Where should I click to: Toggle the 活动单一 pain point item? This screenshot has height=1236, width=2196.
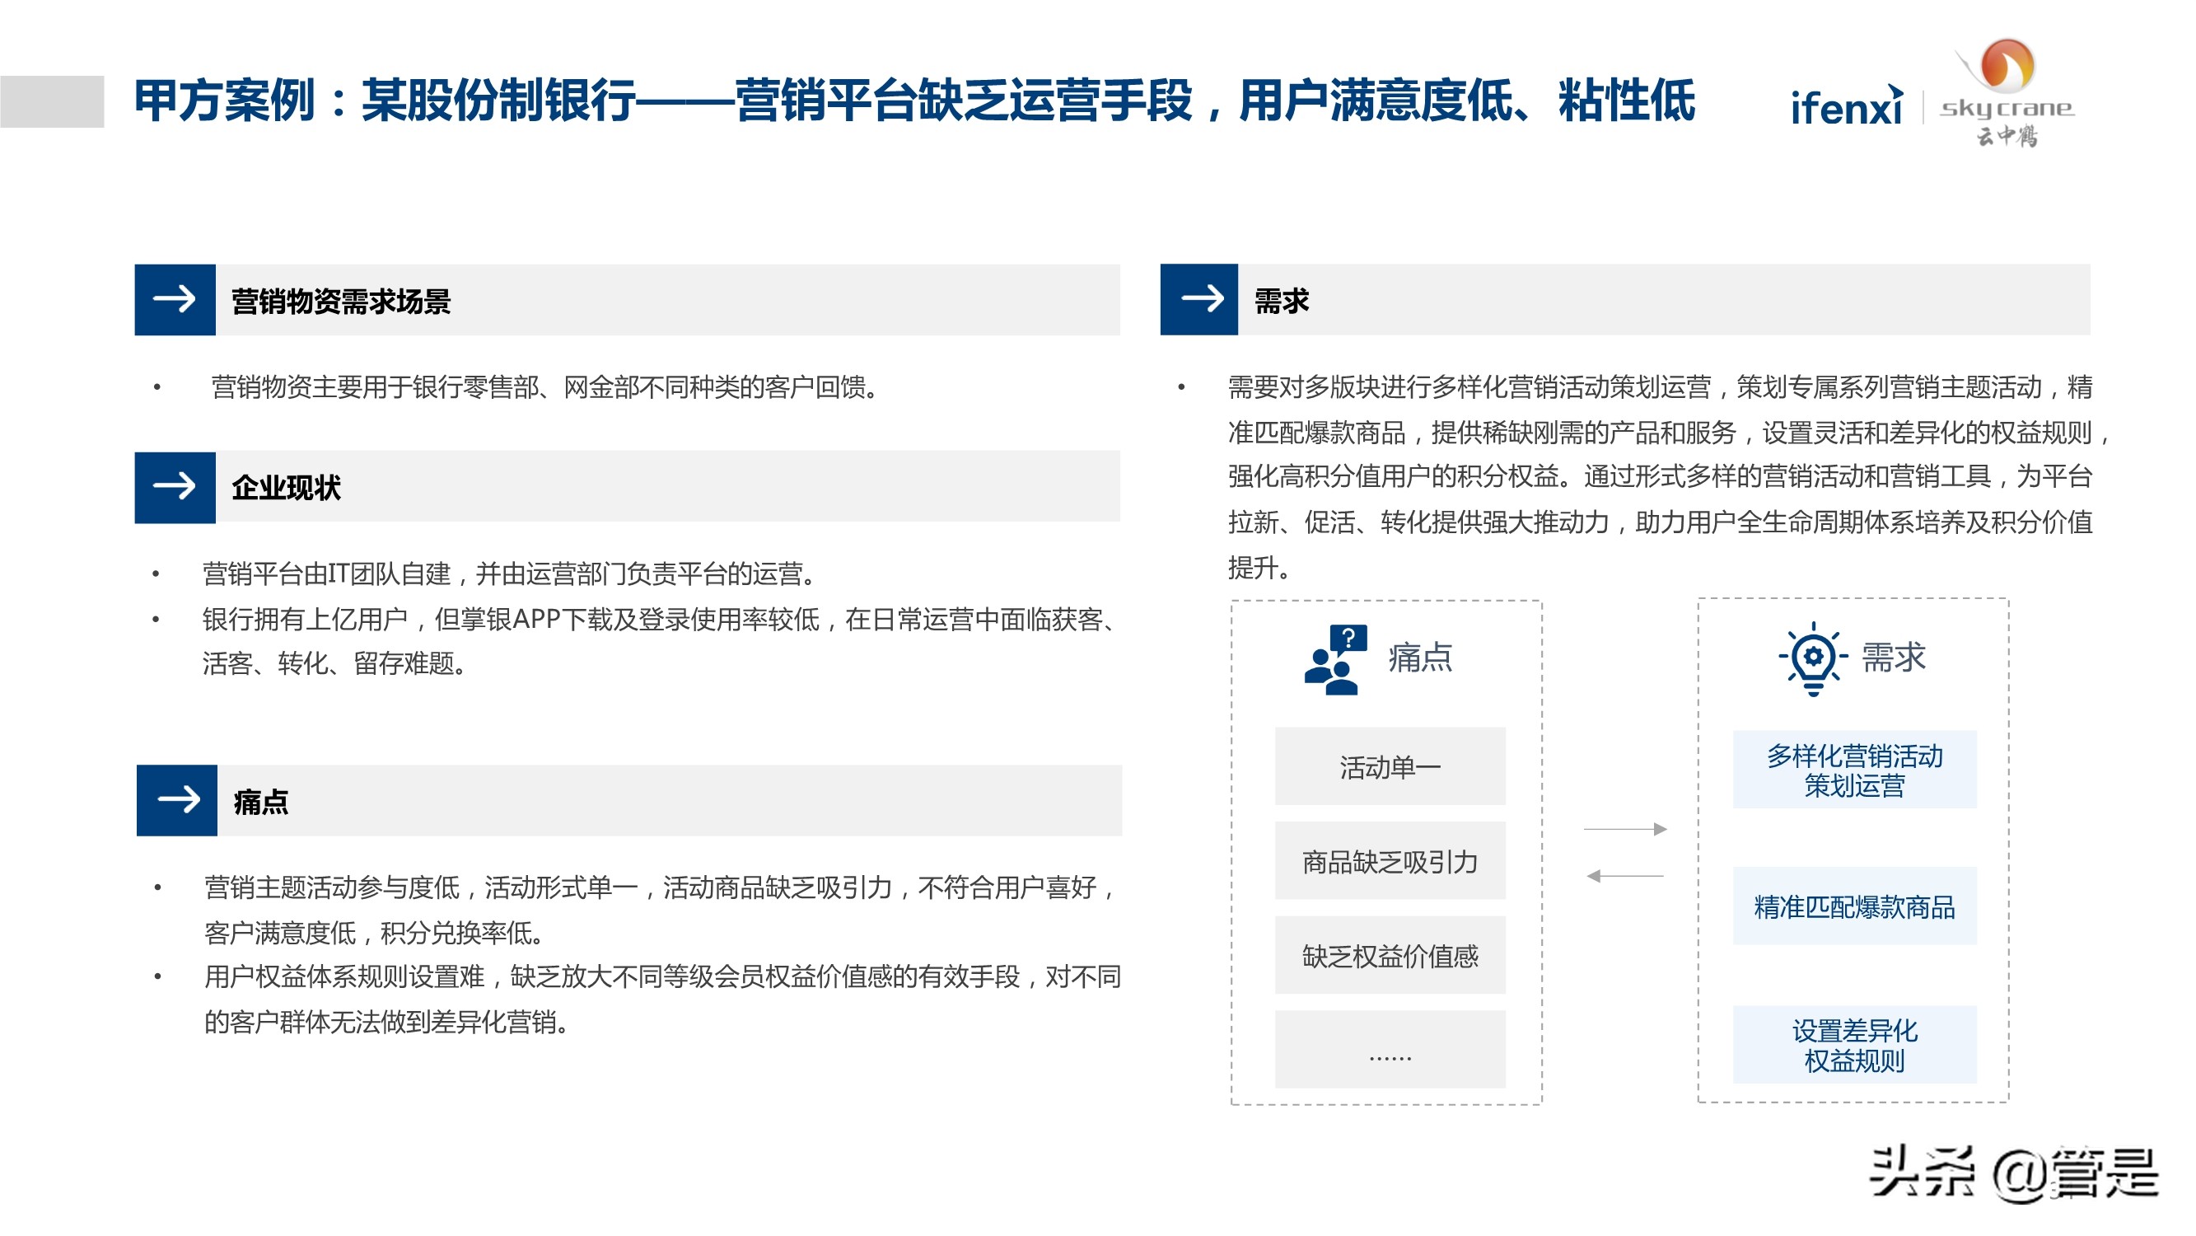click(1390, 767)
